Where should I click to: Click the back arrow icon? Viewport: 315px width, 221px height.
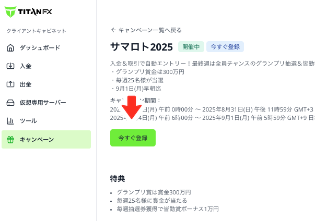[113, 30]
